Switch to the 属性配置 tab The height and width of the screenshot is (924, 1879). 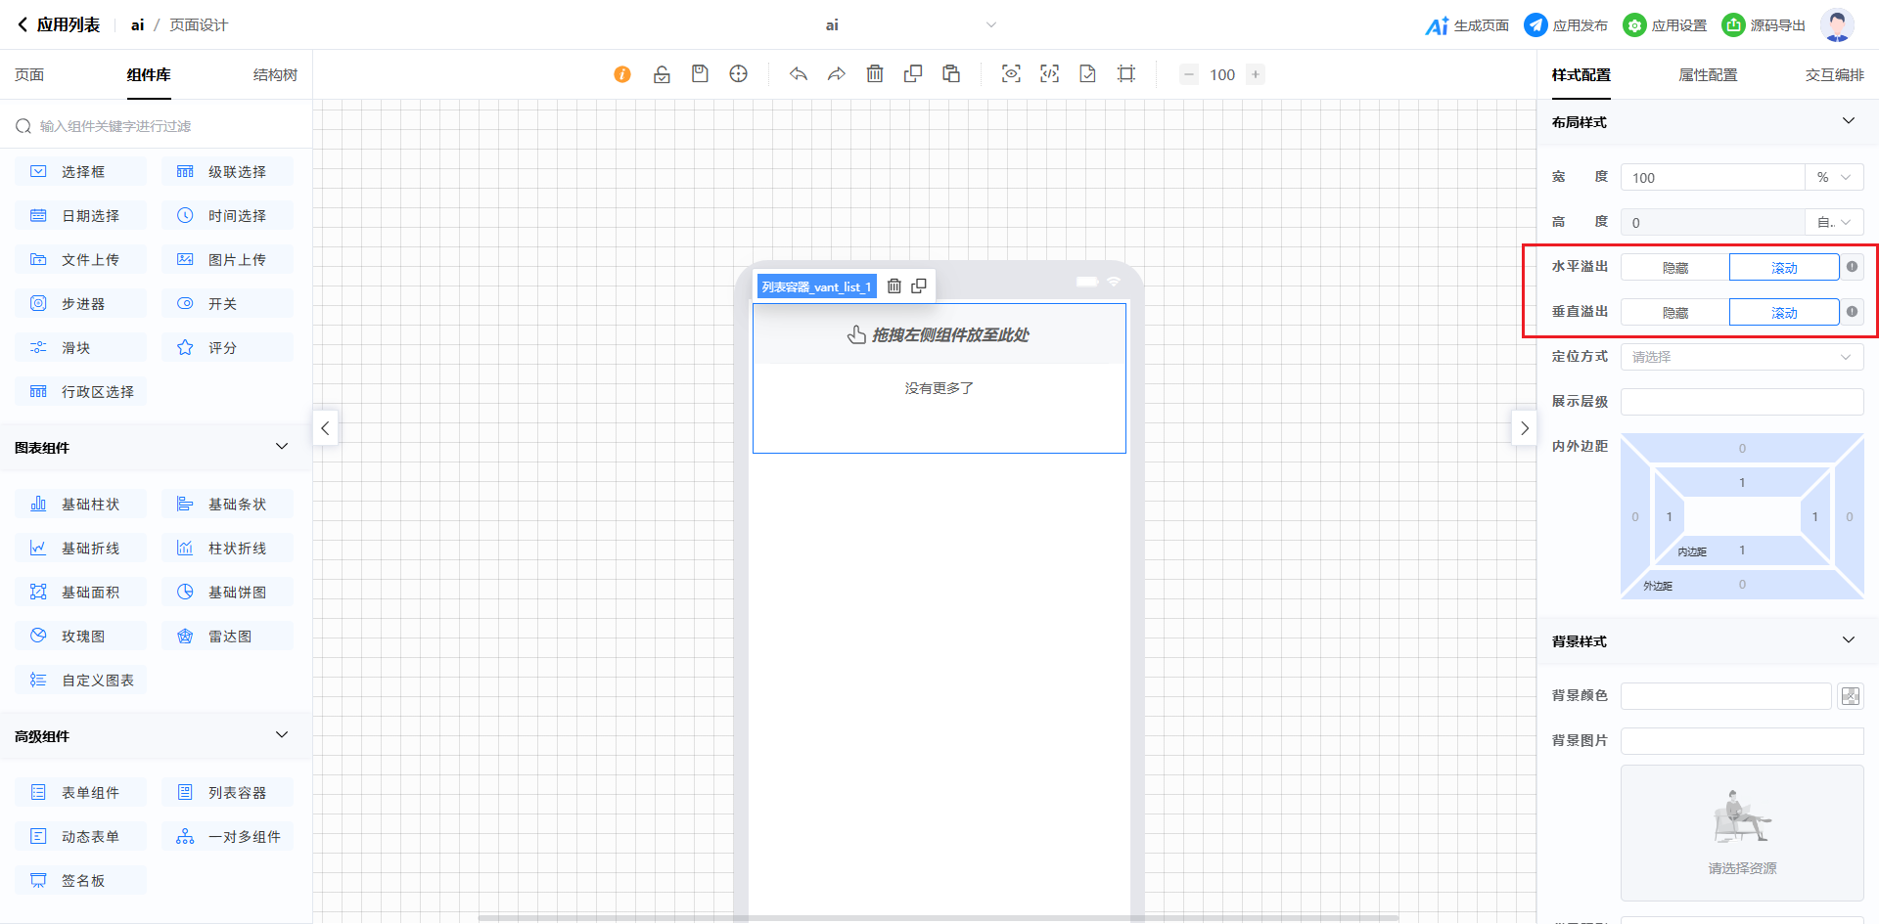click(1708, 75)
